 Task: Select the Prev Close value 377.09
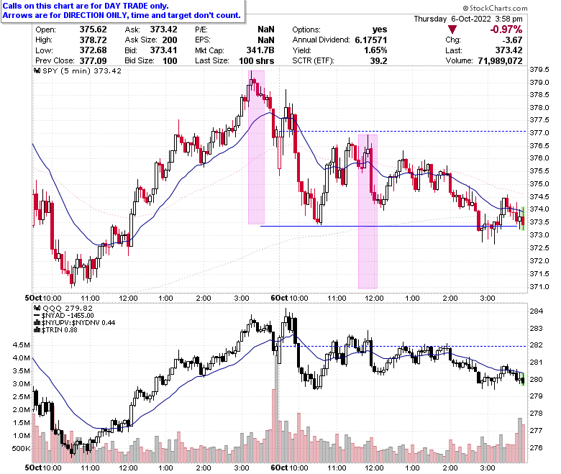click(93, 61)
